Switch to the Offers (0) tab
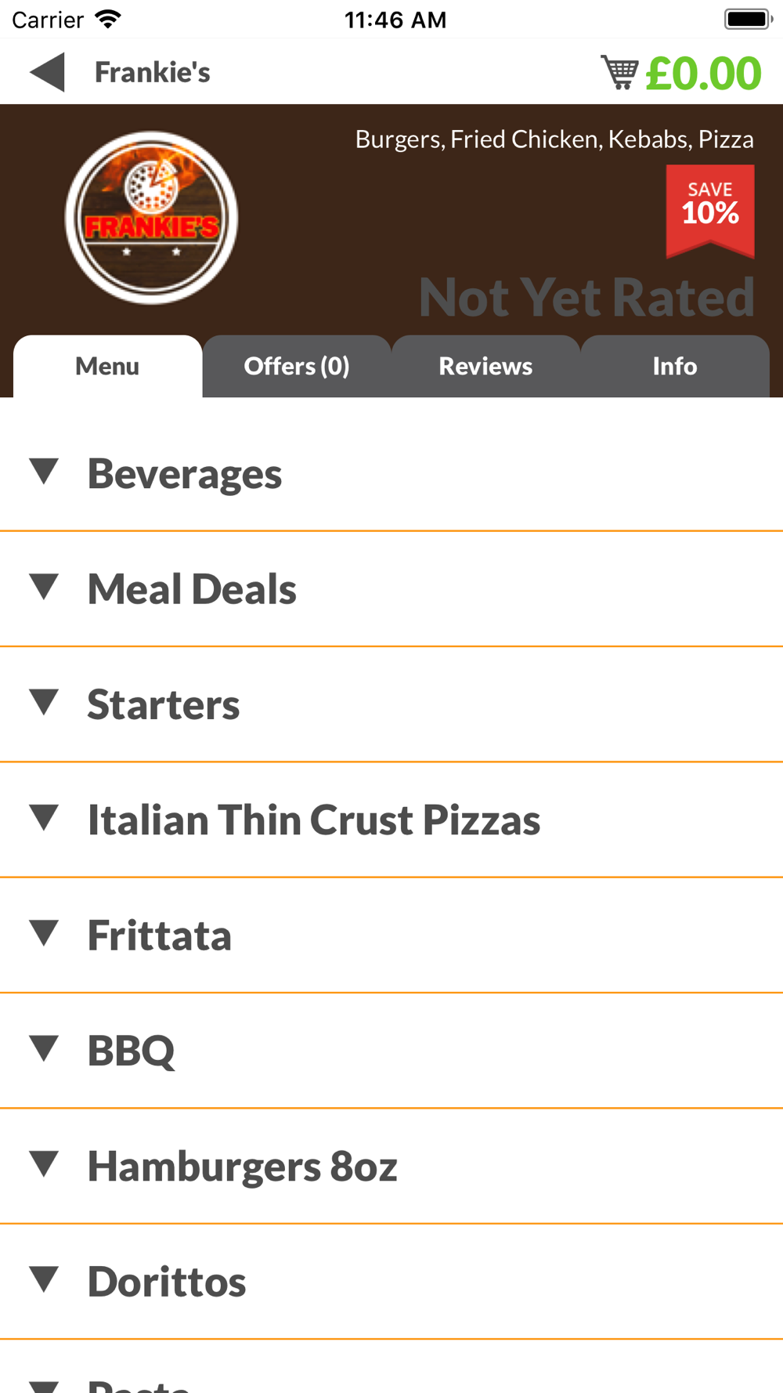 [x=297, y=366]
